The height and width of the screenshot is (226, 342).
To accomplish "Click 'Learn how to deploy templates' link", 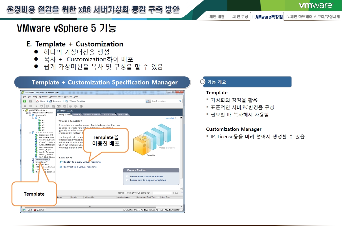I will point(148,180).
